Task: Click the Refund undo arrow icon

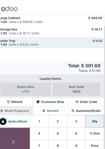Action: tap(8, 102)
